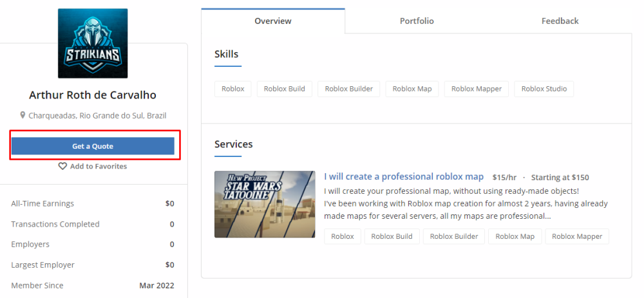Click the Strikians profile avatar image
Screen dimensions: 644x298
tap(92, 43)
